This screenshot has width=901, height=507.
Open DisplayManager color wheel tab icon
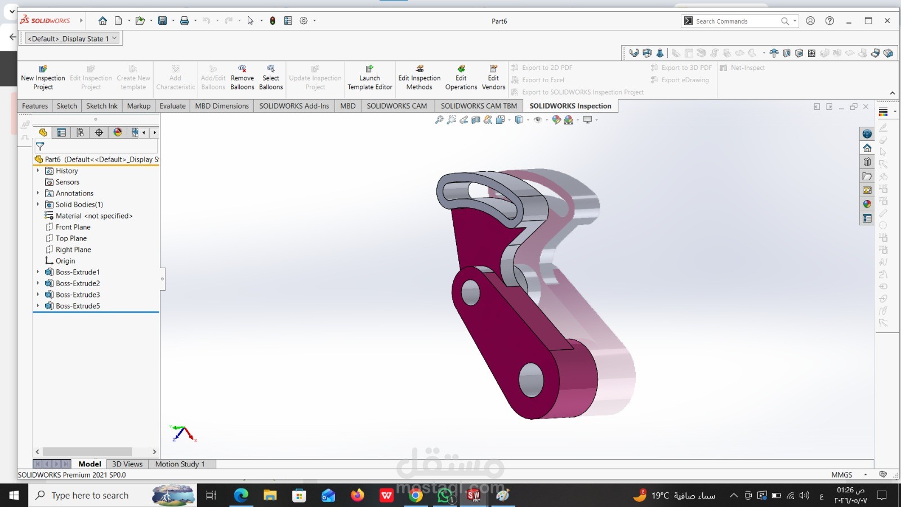(118, 132)
